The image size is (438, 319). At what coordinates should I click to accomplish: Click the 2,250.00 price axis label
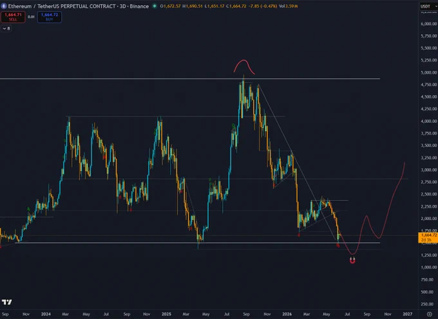coord(429,206)
